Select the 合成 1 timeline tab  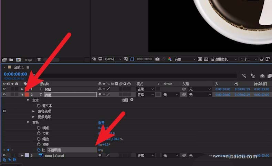pos(19,67)
